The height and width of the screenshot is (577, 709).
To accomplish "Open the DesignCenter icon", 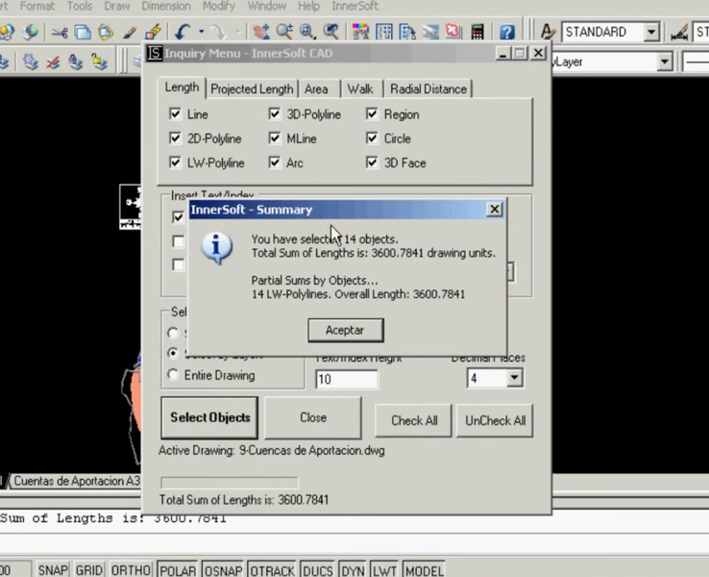I will (x=384, y=31).
